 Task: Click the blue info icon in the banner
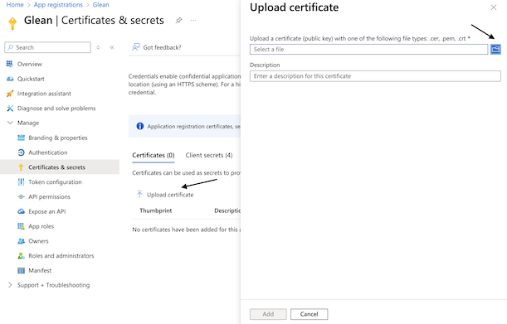click(x=139, y=126)
